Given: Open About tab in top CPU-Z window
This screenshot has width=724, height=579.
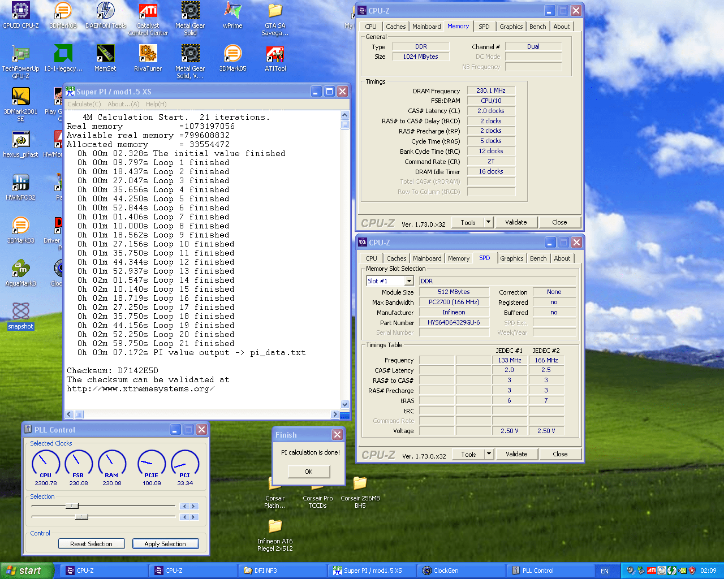Looking at the screenshot, I should tap(562, 27).
